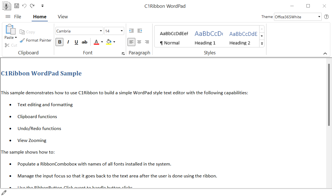Switch to the Home ribbon tab

40,17
